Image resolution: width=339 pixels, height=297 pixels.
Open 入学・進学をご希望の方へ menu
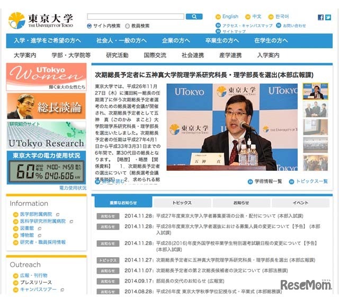47,40
